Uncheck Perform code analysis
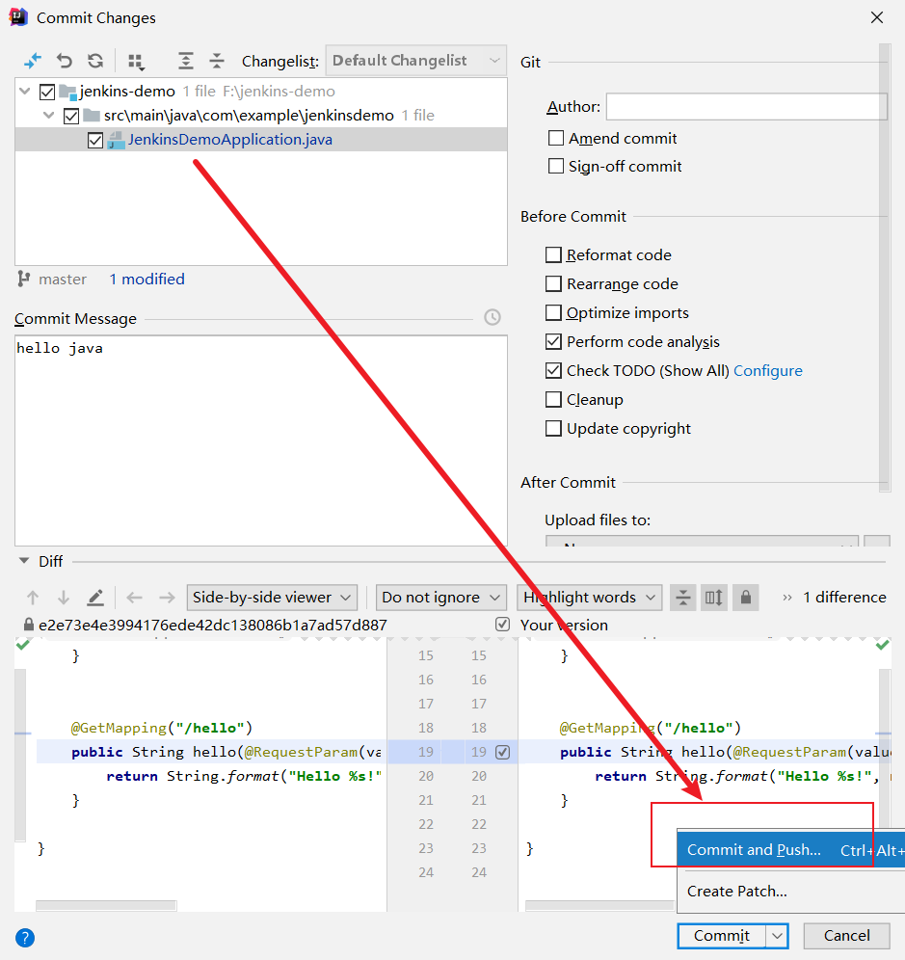 [554, 342]
